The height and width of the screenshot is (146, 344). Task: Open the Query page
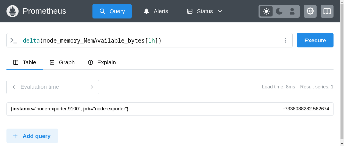pyautogui.click(x=112, y=11)
